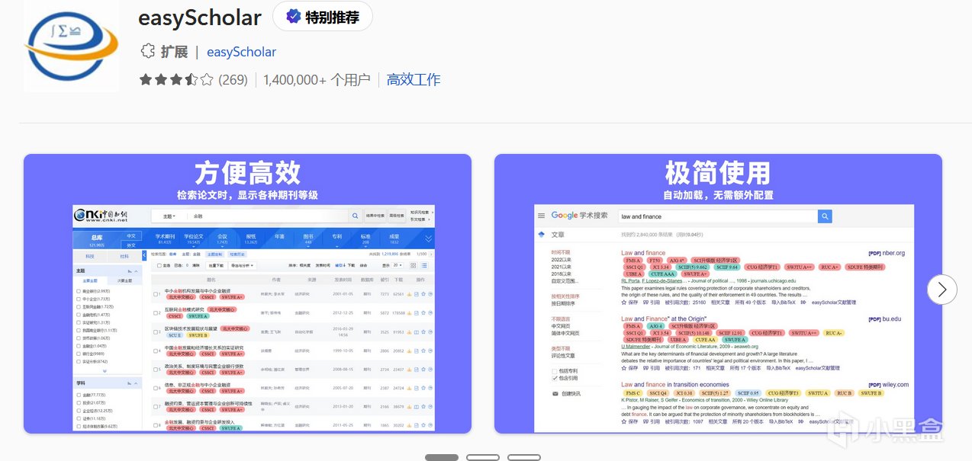Open the easyScholar developer link
This screenshot has width=972, height=461.
[x=241, y=52]
